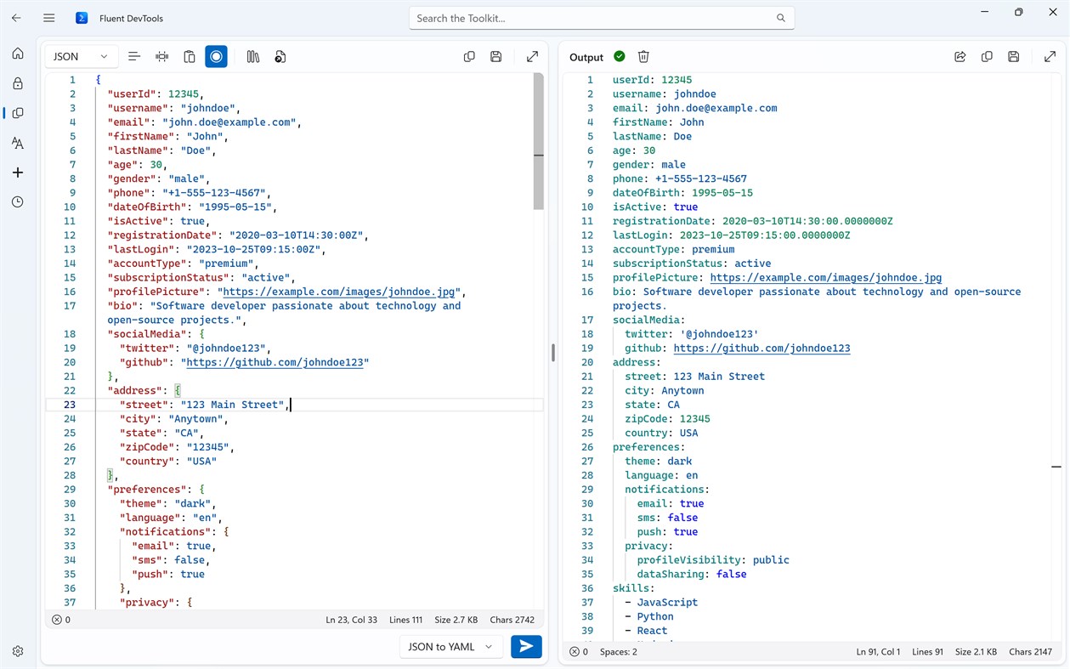
Task: Click the Search the Toolkit field
Action: (x=602, y=18)
